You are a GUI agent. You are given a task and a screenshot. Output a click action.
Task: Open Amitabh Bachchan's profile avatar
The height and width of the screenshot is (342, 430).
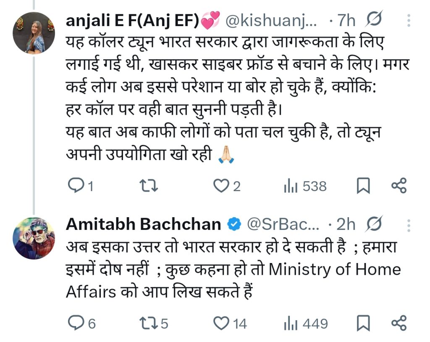[34, 238]
